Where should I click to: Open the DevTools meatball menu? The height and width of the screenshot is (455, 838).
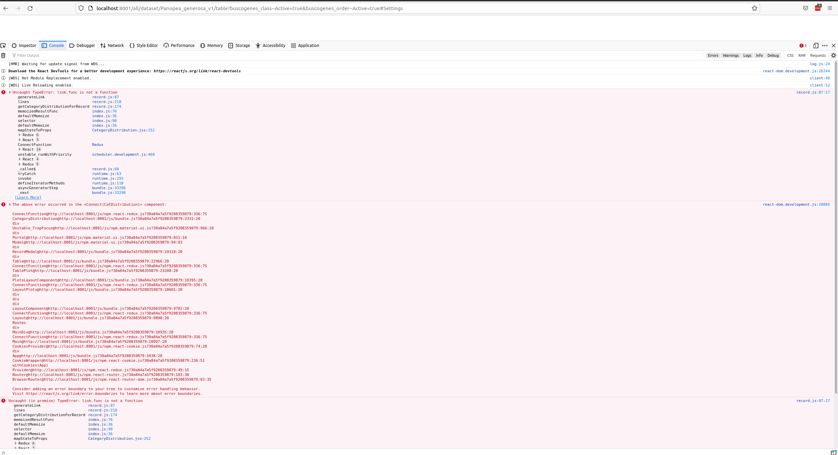click(825, 45)
